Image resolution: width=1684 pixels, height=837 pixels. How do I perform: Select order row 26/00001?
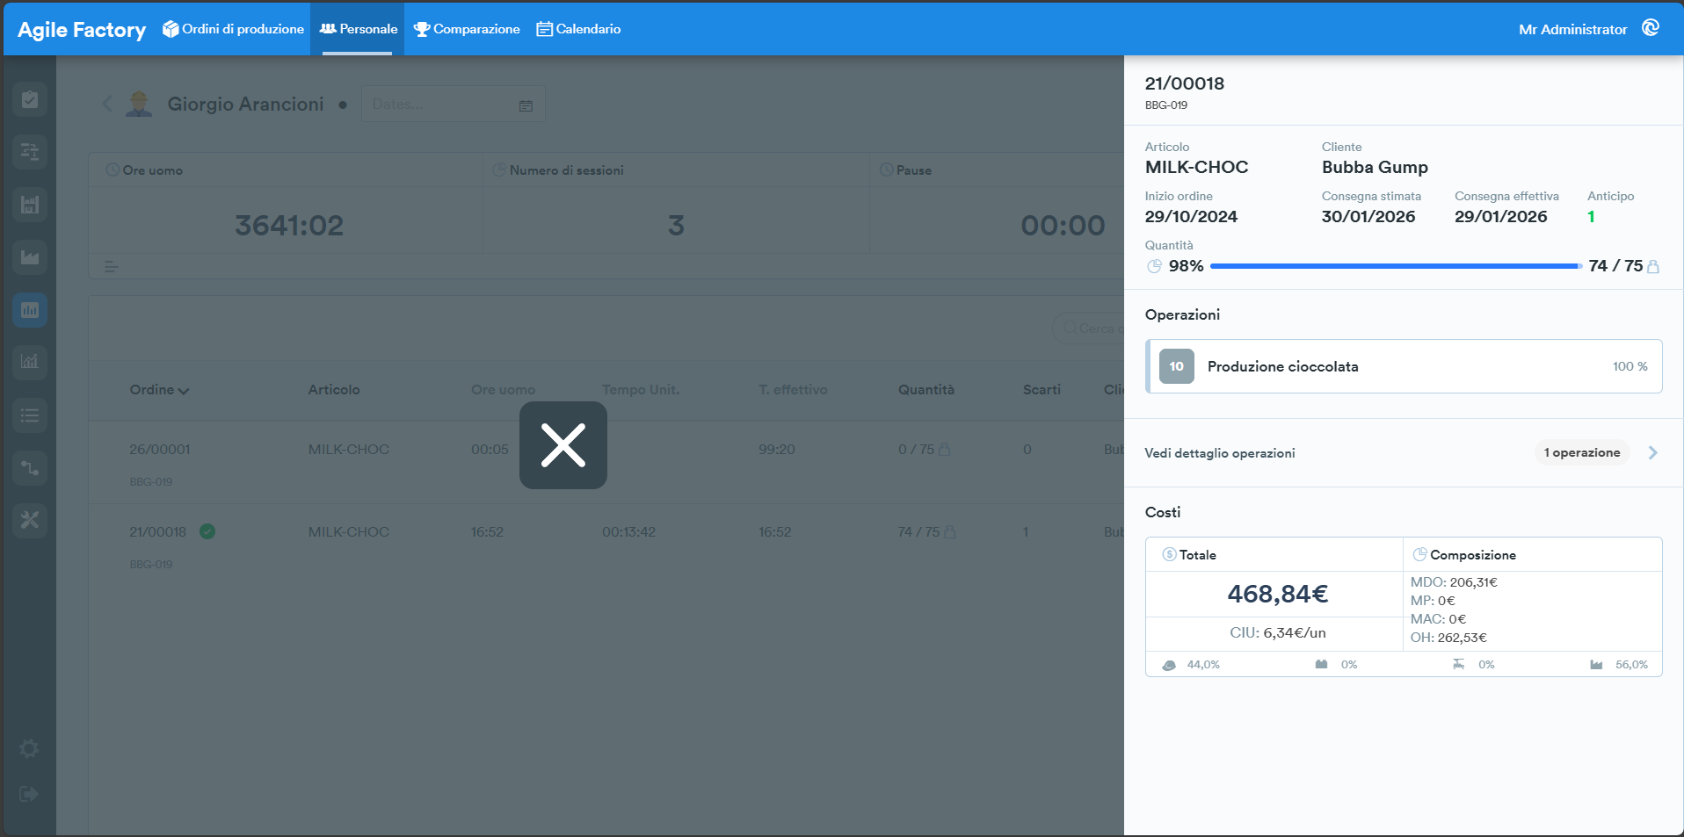point(606,462)
